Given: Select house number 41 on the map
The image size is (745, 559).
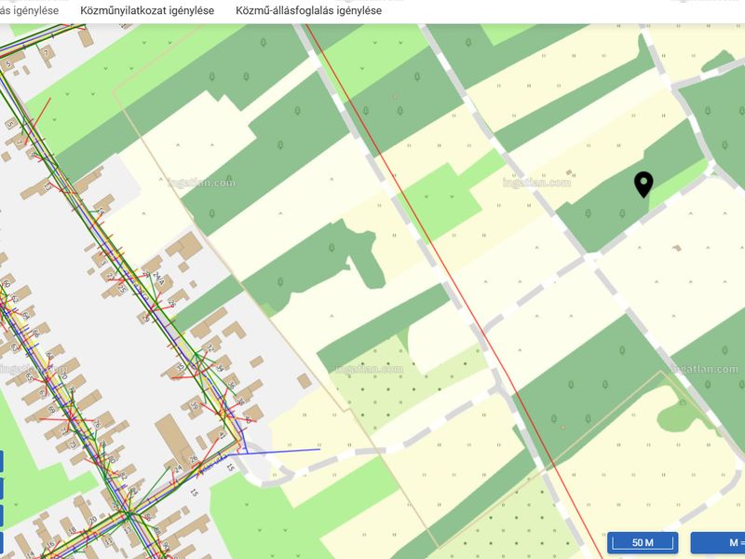Looking at the screenshot, I should pyautogui.click(x=223, y=435).
